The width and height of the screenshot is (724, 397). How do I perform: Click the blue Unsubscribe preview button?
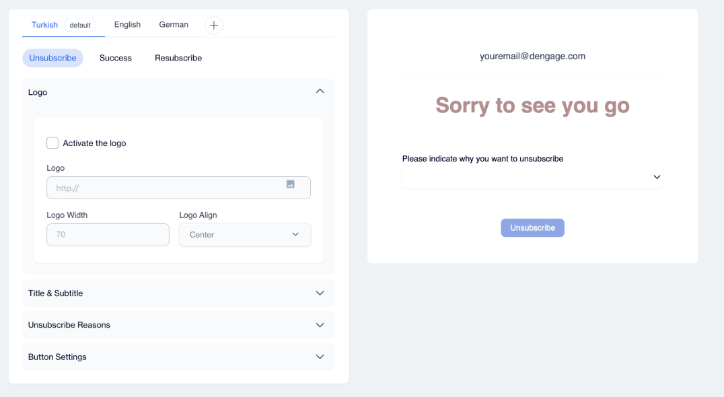click(x=532, y=228)
